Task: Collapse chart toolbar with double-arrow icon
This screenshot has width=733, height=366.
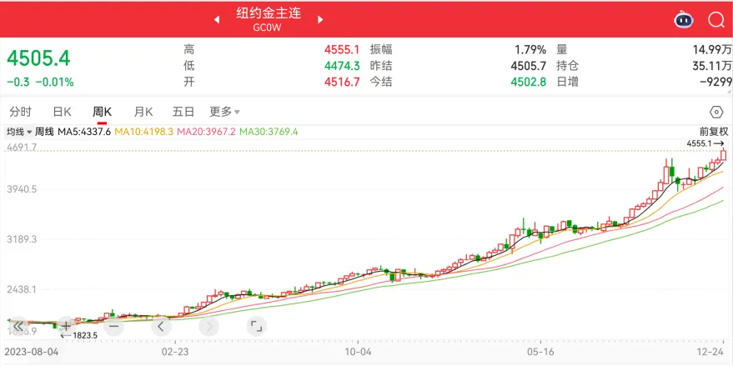Action: tap(19, 326)
